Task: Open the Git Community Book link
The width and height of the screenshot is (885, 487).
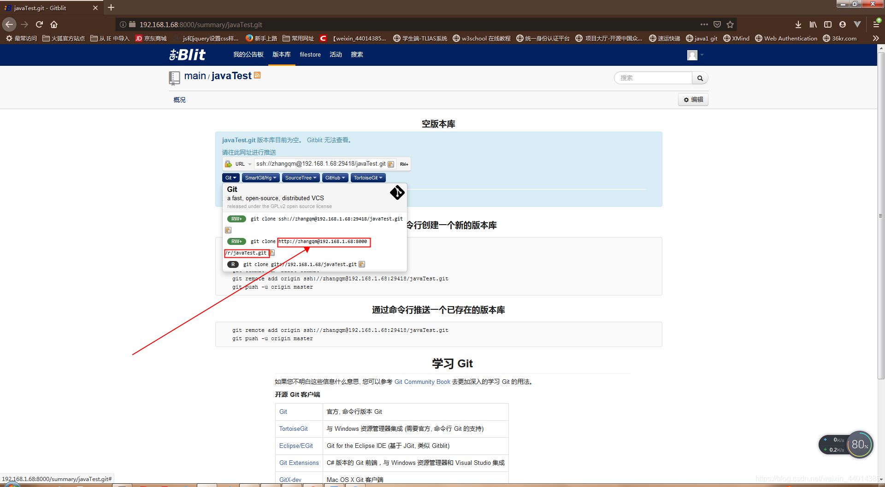Action: (x=422, y=382)
